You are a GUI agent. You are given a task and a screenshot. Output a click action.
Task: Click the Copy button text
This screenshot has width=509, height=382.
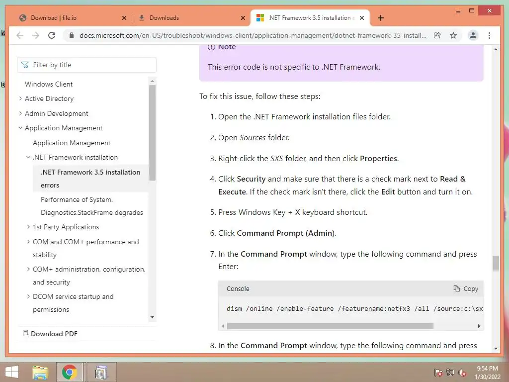[471, 289]
